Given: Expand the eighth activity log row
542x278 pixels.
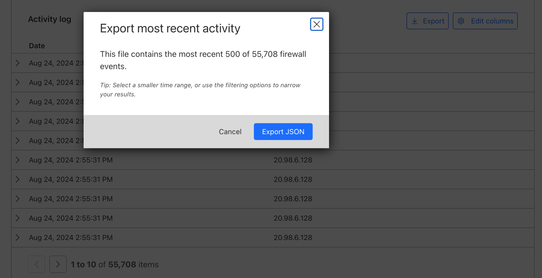Looking at the screenshot, I should [x=17, y=199].
